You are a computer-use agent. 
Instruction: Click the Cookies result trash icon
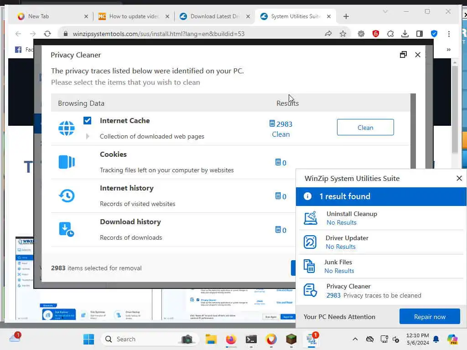coord(278,162)
